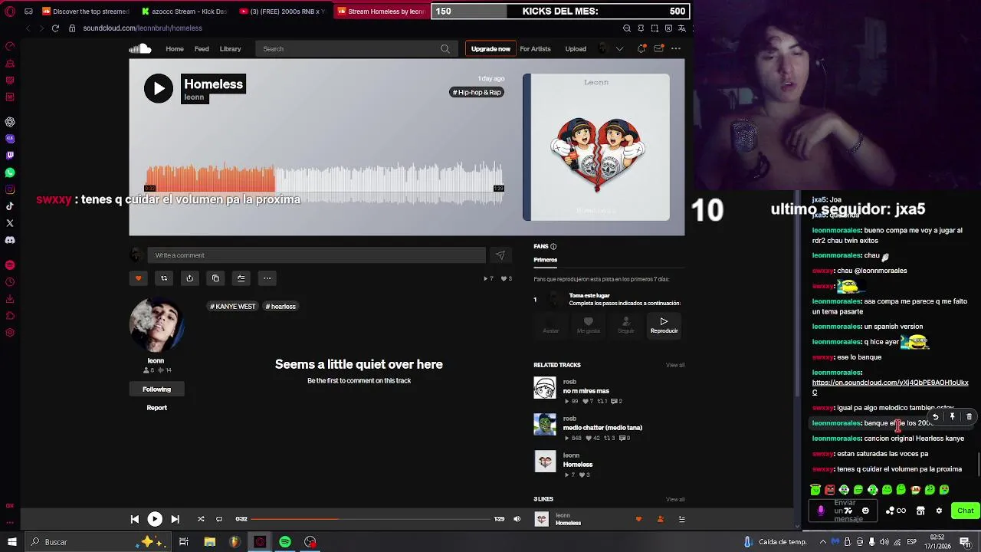Delete the hovered chat message

[x=969, y=417]
